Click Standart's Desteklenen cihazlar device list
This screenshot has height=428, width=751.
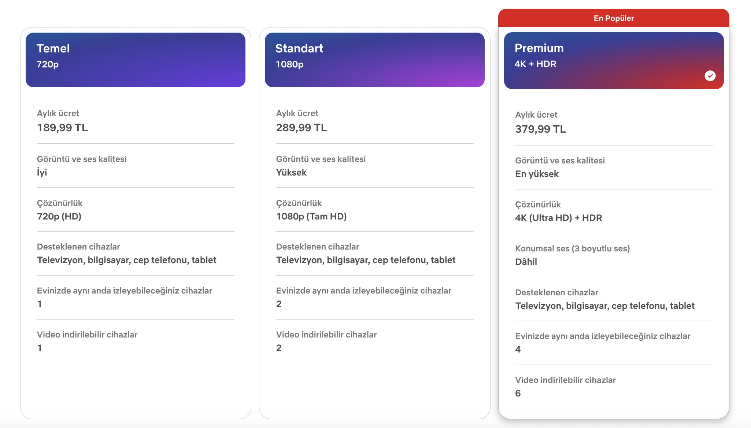click(366, 260)
